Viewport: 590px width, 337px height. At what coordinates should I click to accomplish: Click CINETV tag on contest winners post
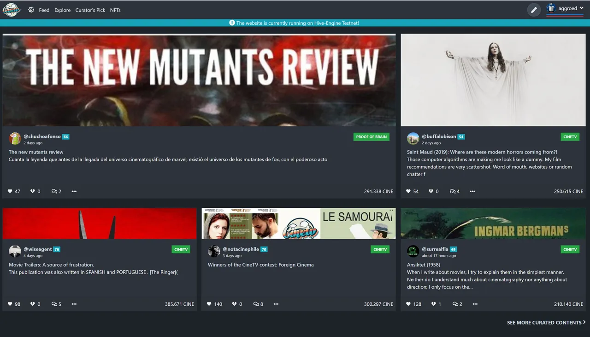380,249
